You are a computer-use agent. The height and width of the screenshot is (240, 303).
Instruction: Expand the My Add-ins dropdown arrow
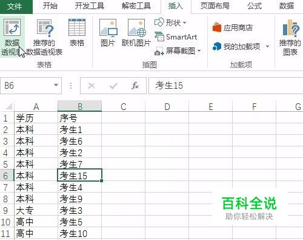click(x=268, y=47)
